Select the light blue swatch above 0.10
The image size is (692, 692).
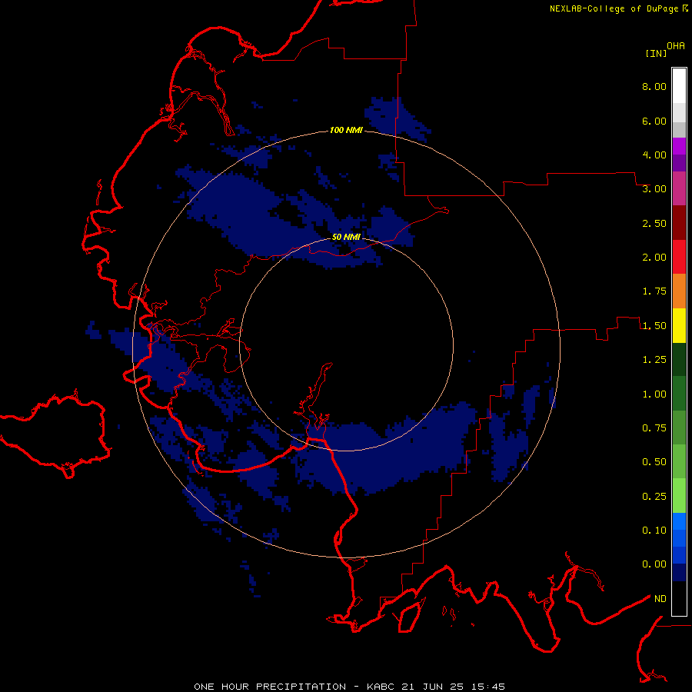tap(679, 521)
